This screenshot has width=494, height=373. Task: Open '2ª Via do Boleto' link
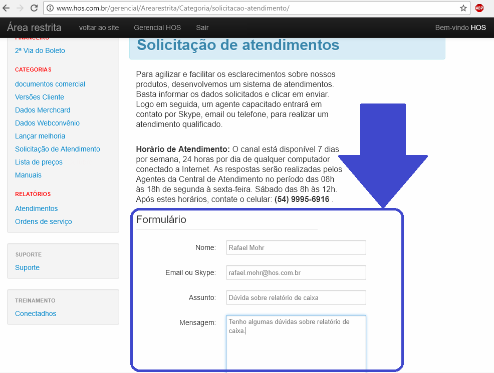coord(40,50)
